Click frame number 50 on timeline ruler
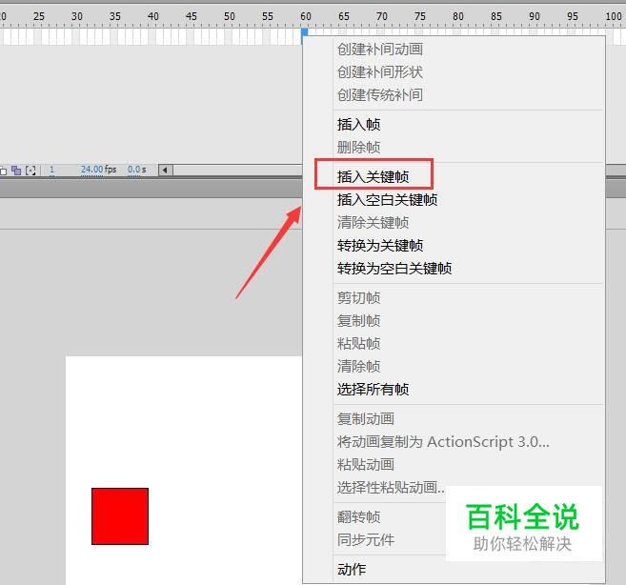This screenshot has width=626, height=585. [x=230, y=16]
